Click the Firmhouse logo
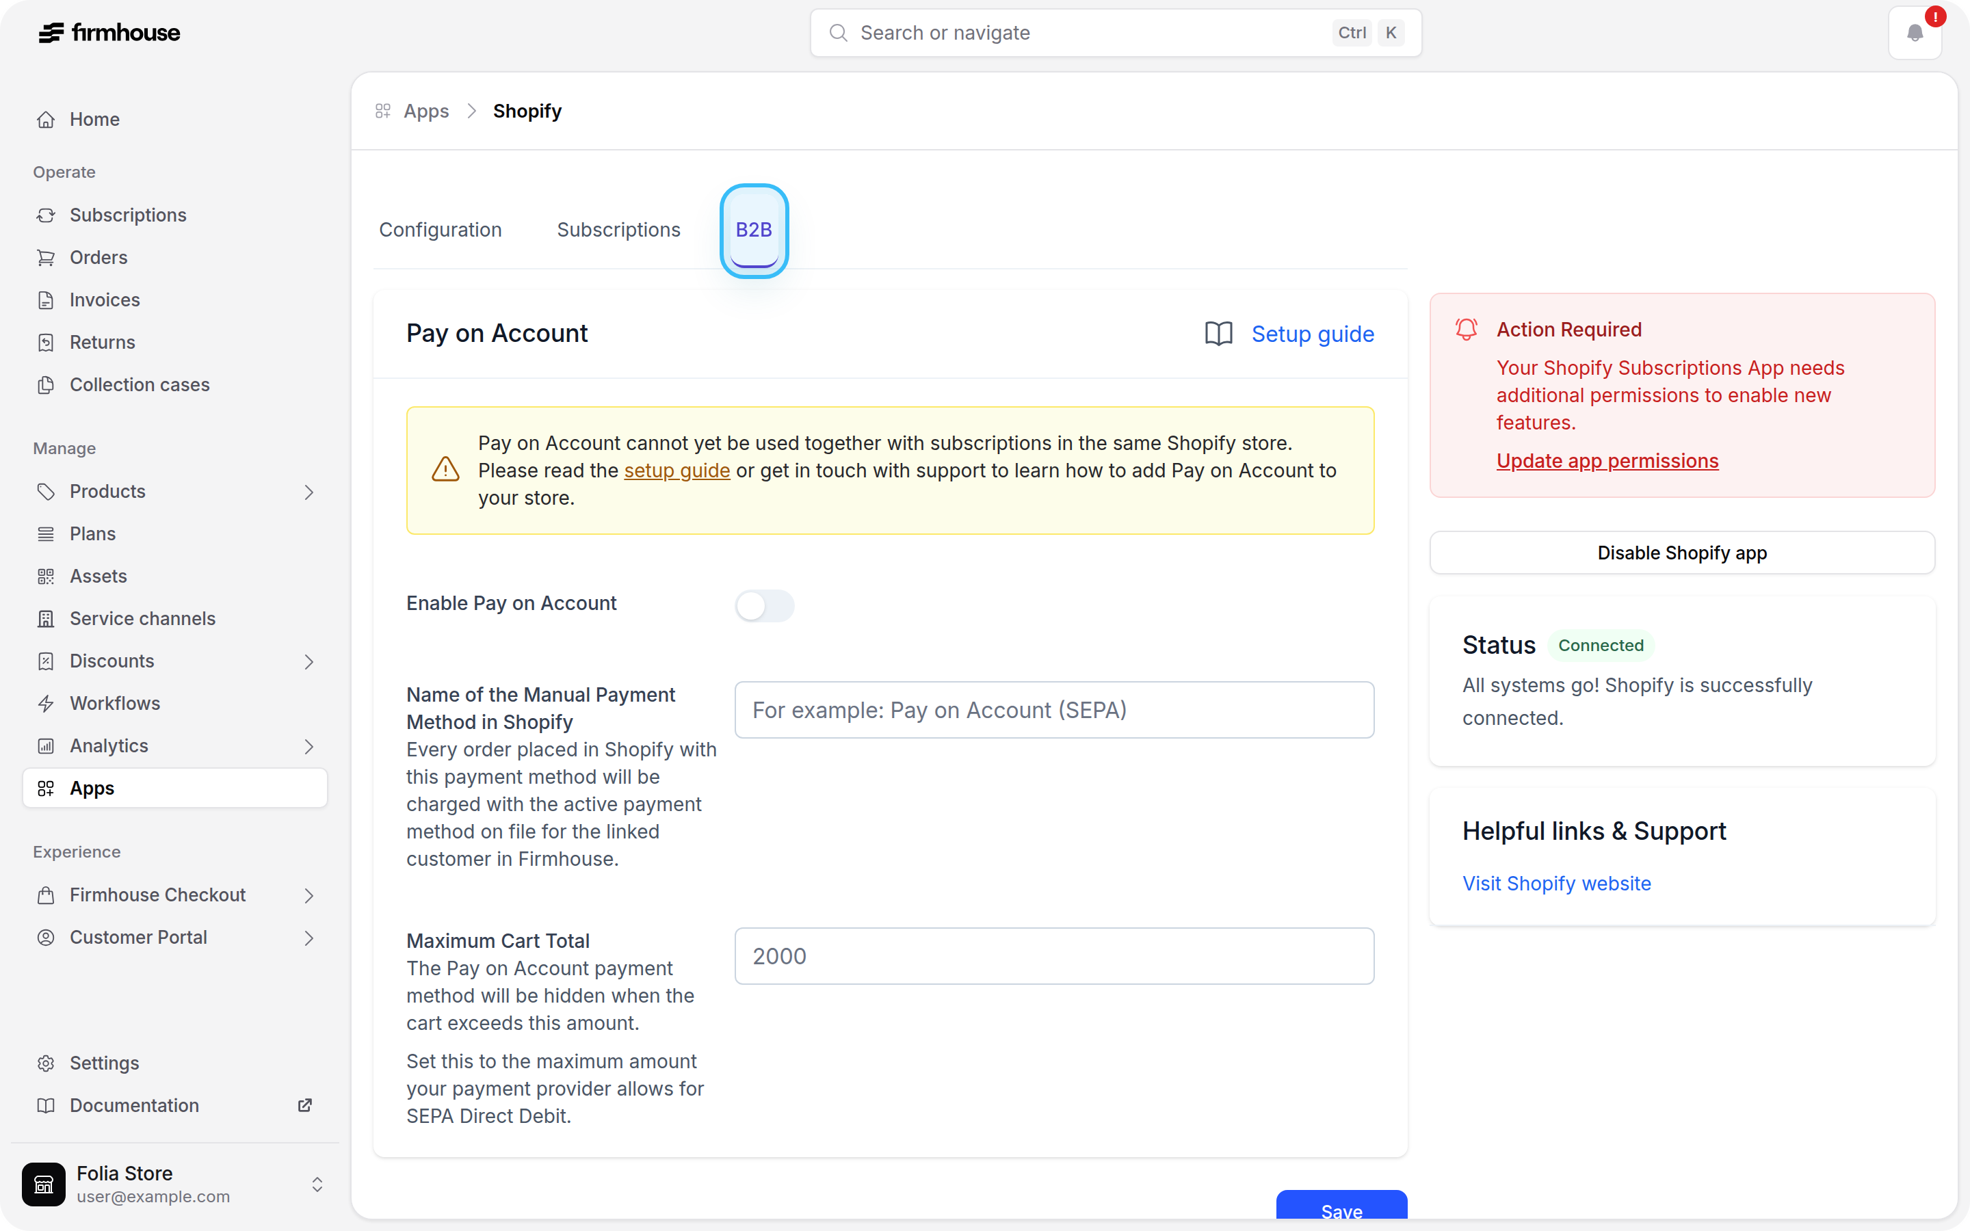 tap(109, 33)
